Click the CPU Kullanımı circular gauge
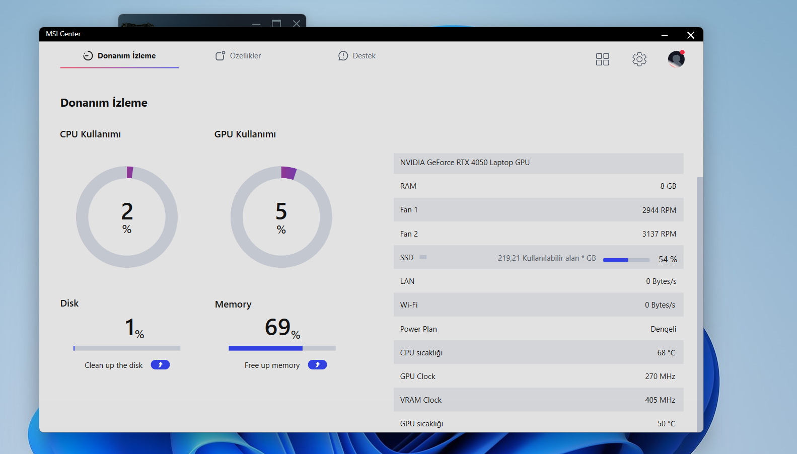The image size is (797, 454). [x=127, y=217]
